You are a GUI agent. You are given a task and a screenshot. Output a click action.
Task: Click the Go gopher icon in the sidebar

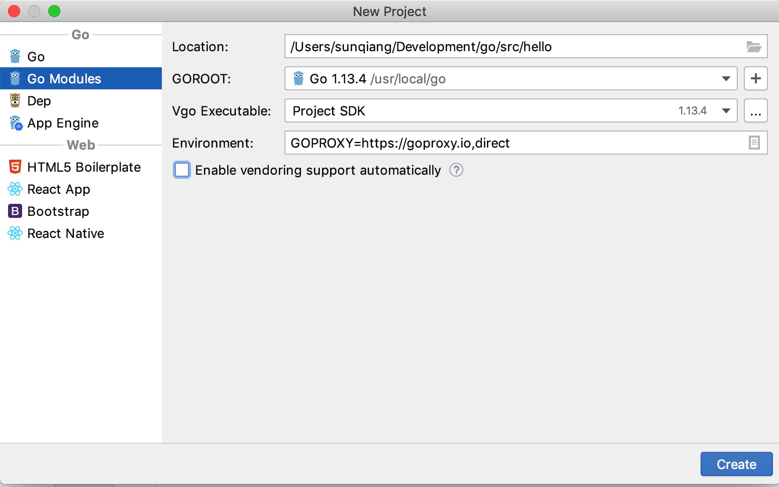[x=15, y=56]
